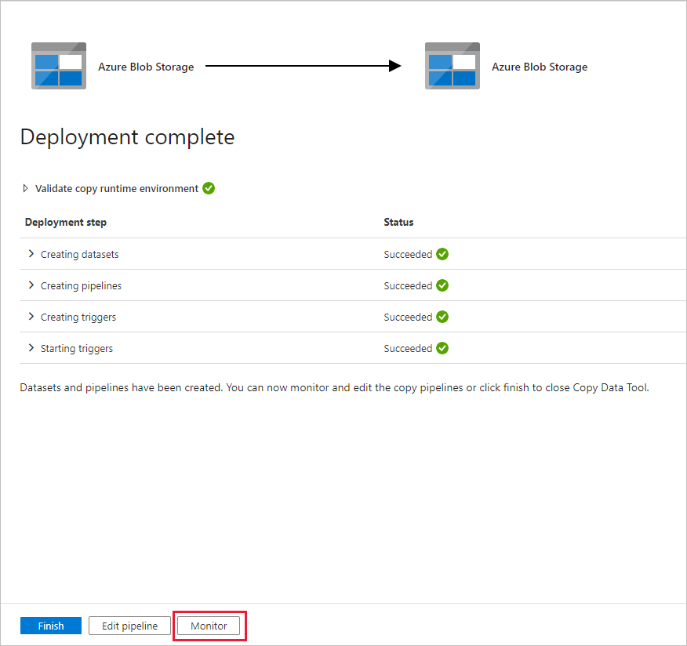Expand the Validate copy runtime environment section
The height and width of the screenshot is (646, 687).
[24, 188]
